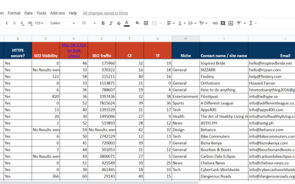Select column D header
Screen dimensions: 295x184
(x=74, y=39)
